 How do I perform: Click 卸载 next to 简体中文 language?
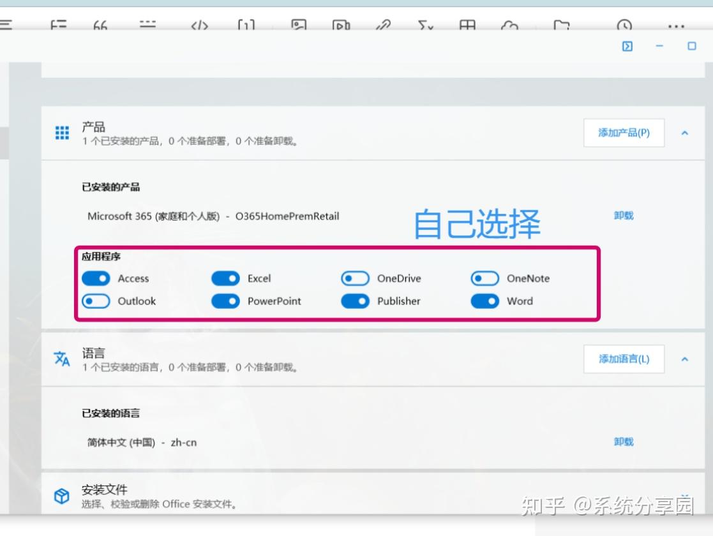624,442
